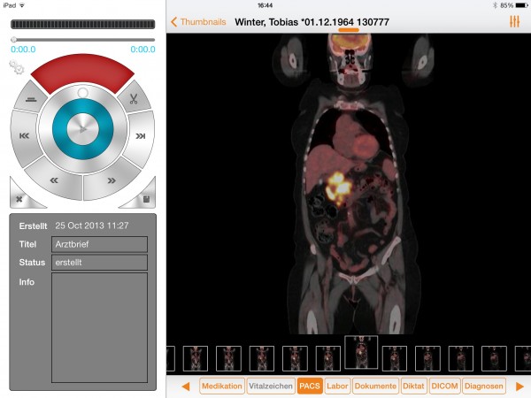The width and height of the screenshot is (531, 398).
Task: Click the scissors cut icon
Action: point(134,99)
